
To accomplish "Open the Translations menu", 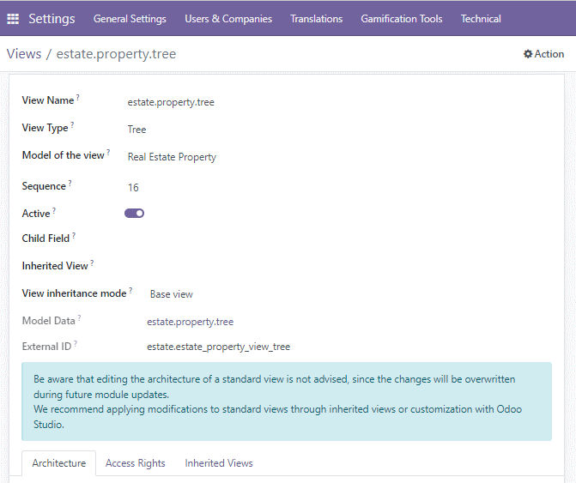I will click(x=316, y=19).
